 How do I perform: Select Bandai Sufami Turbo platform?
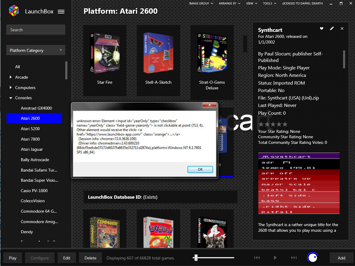pos(39,170)
